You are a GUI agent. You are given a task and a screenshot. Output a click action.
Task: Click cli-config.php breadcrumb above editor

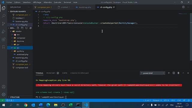click(x=44, y=11)
